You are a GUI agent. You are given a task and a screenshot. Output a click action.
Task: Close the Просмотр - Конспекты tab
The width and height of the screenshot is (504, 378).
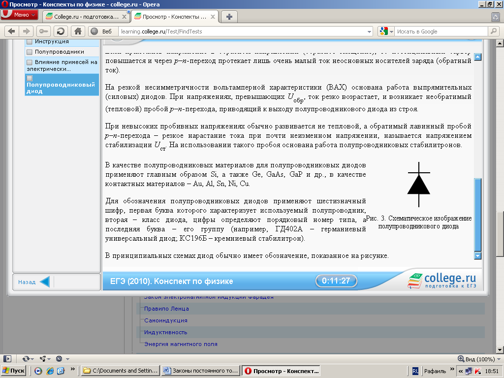pos(213,17)
